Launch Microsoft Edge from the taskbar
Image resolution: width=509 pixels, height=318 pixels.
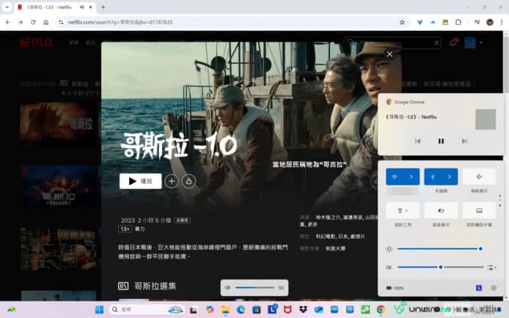[x=241, y=310]
